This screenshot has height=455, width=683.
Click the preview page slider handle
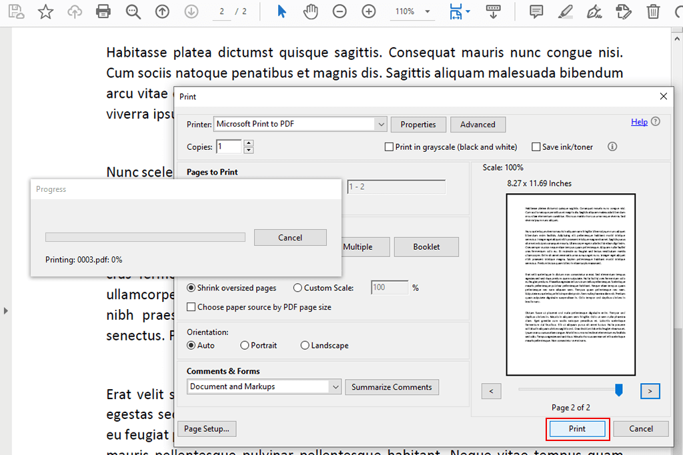(618, 390)
